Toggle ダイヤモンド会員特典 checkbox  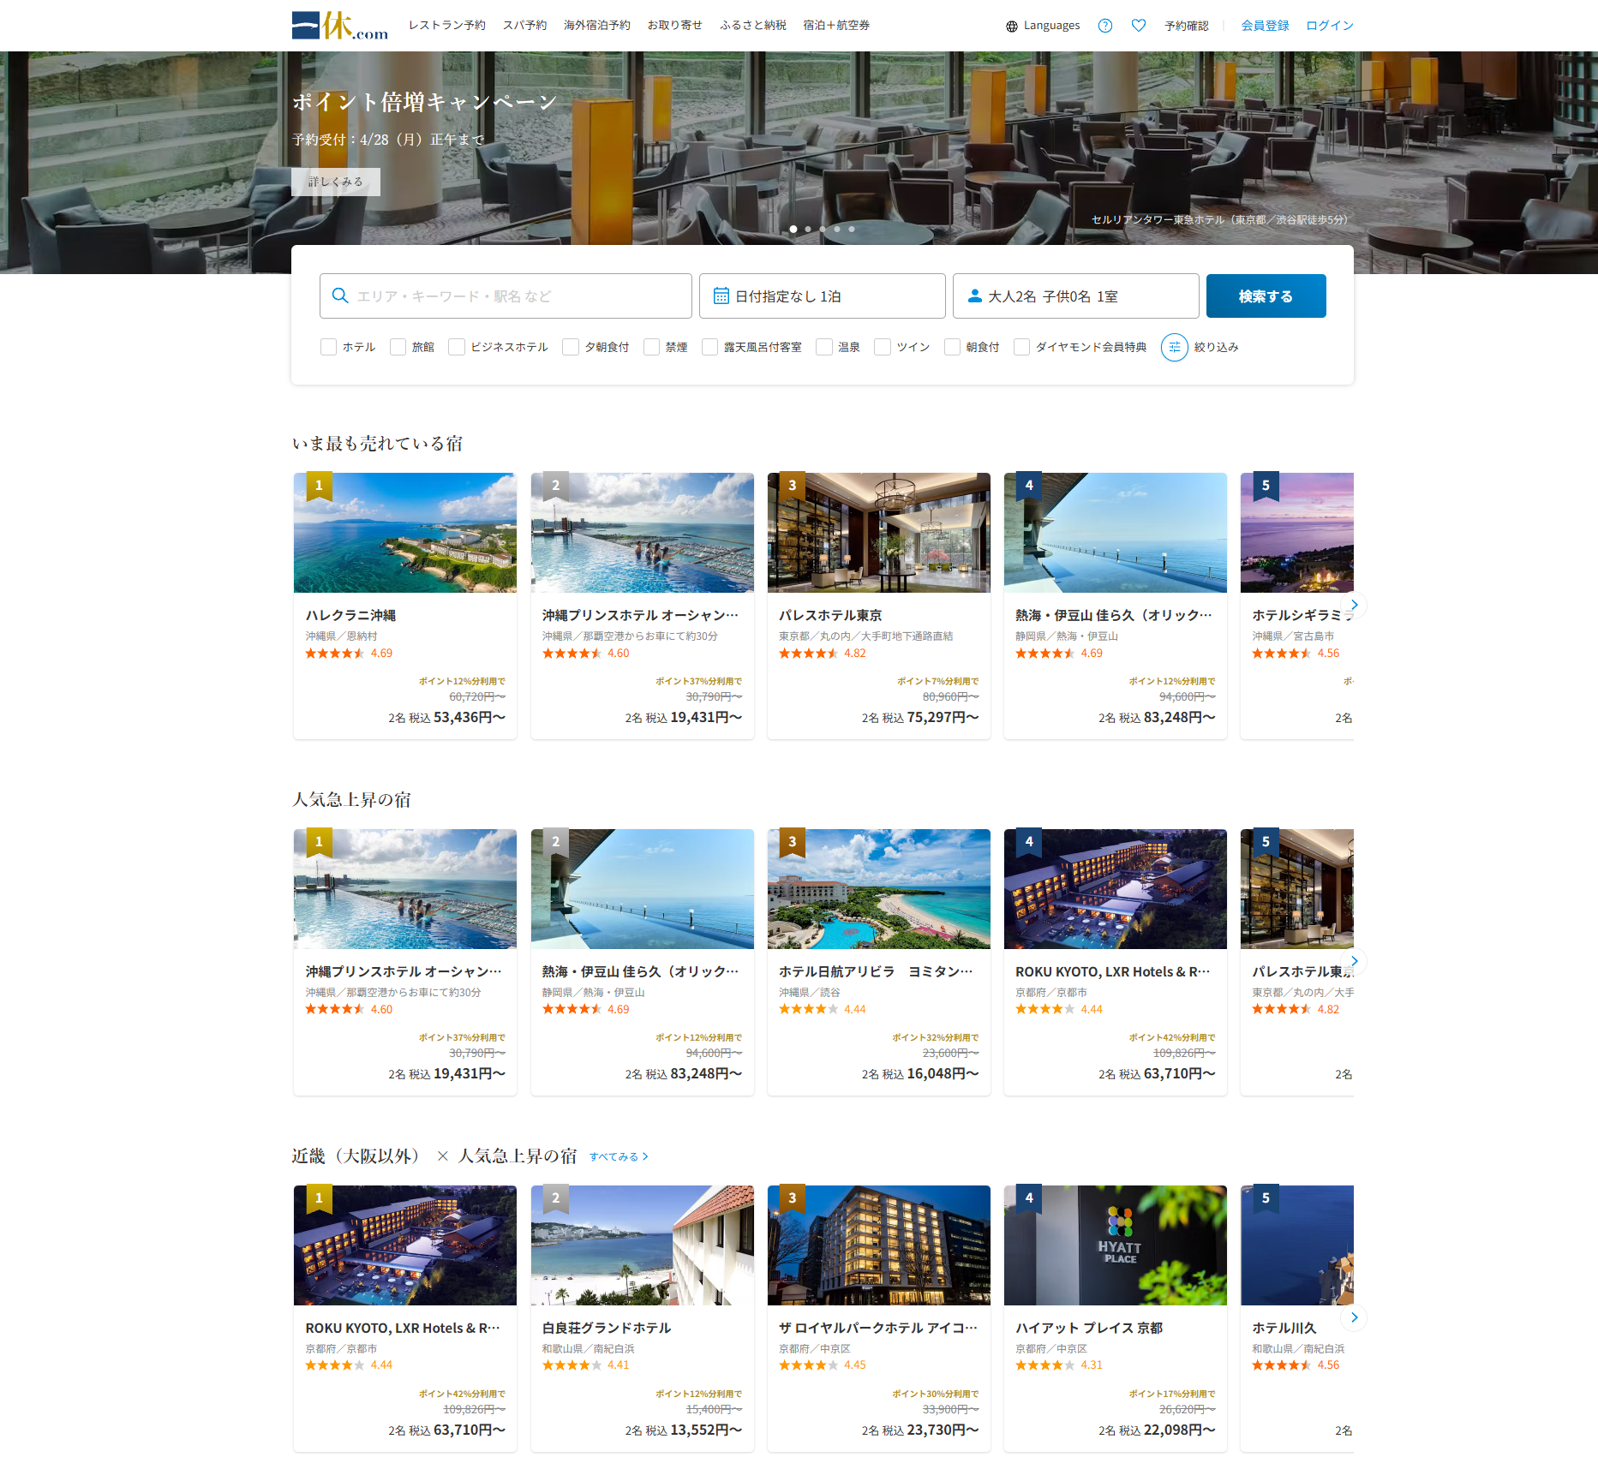(x=1021, y=347)
